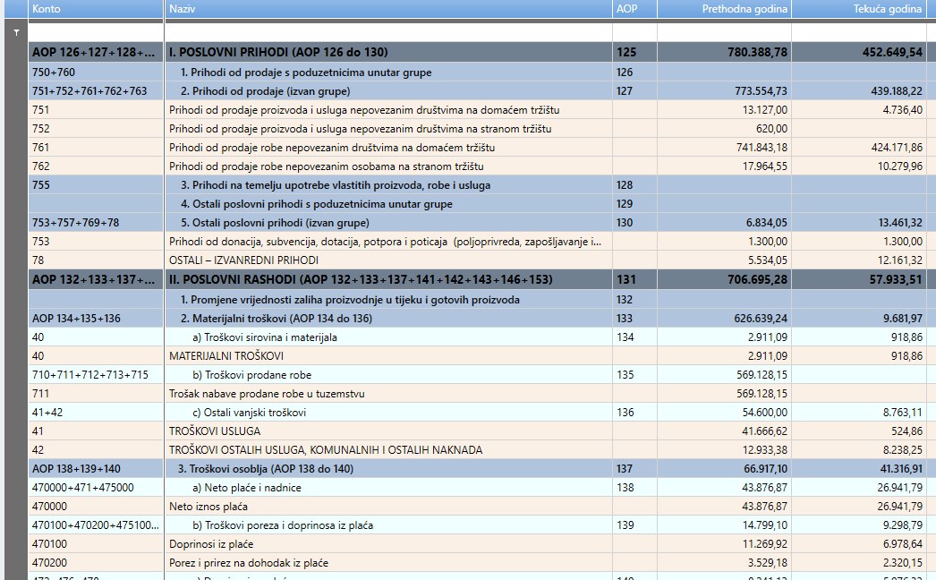
Task: Focus the filter field under AOP
Action: click(x=634, y=32)
